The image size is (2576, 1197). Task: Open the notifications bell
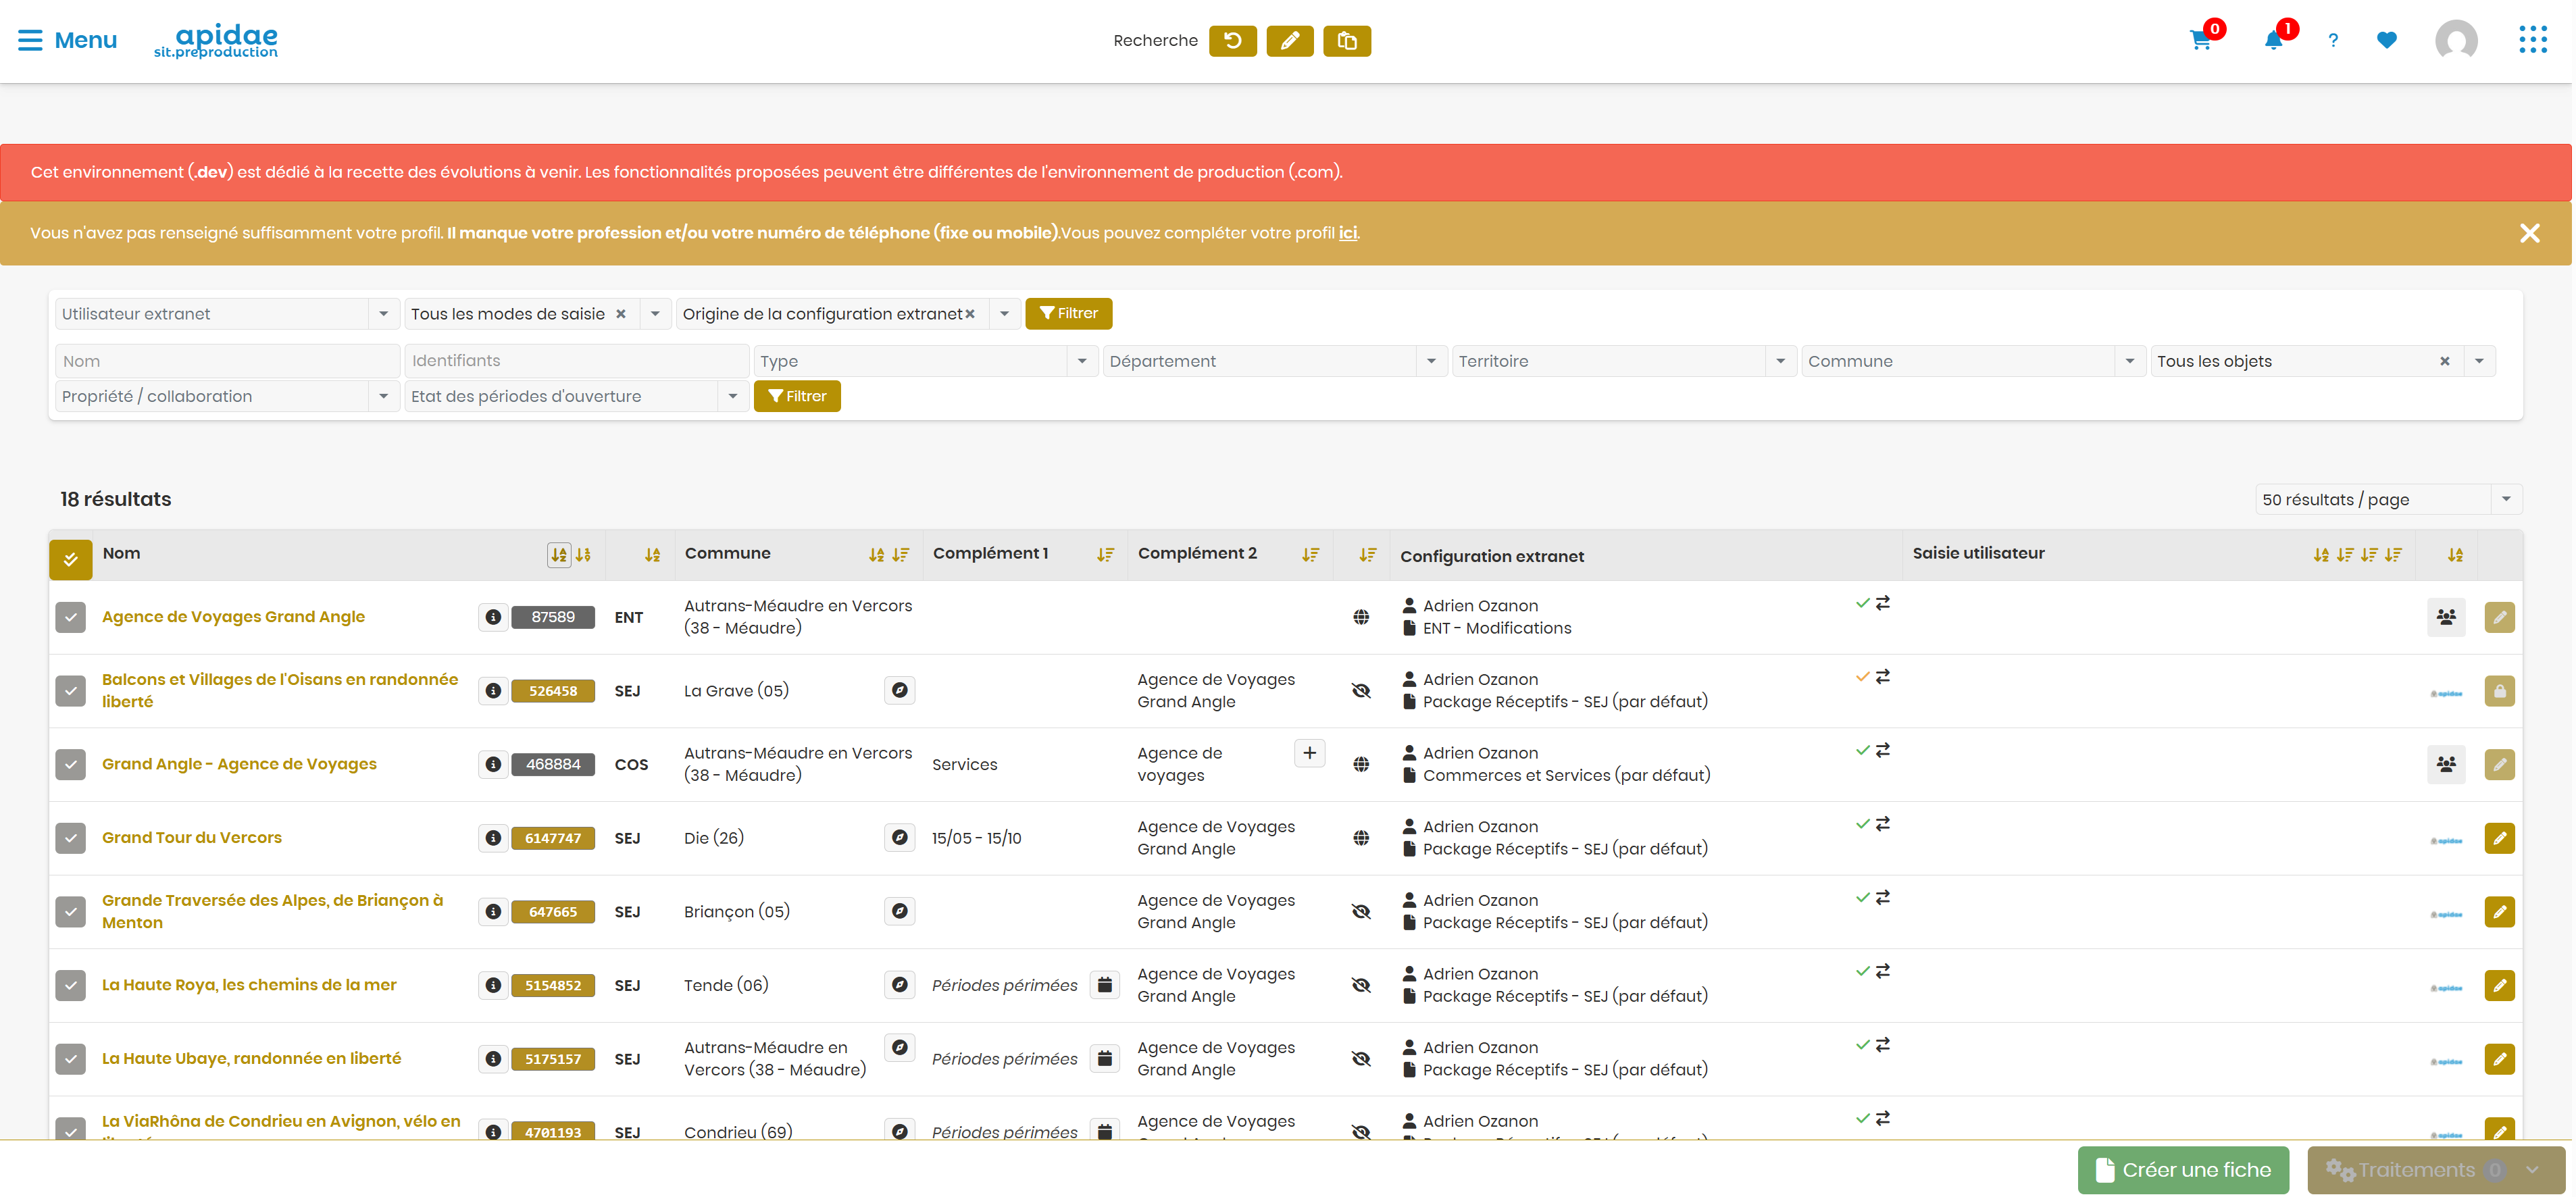pos(2273,40)
